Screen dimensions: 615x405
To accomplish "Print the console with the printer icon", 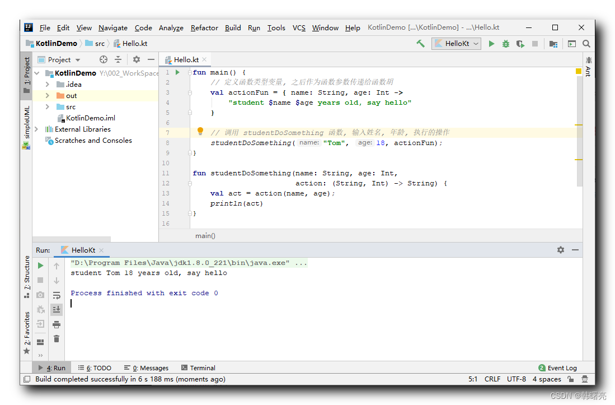I will click(x=57, y=324).
